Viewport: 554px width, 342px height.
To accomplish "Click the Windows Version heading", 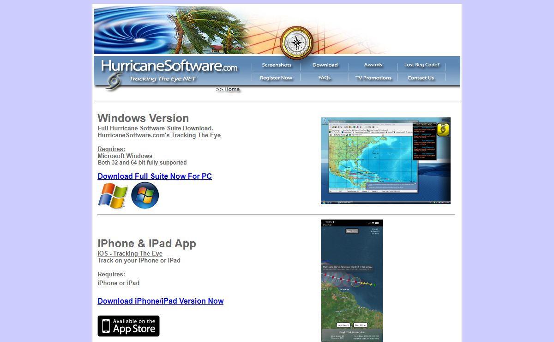I will point(143,118).
